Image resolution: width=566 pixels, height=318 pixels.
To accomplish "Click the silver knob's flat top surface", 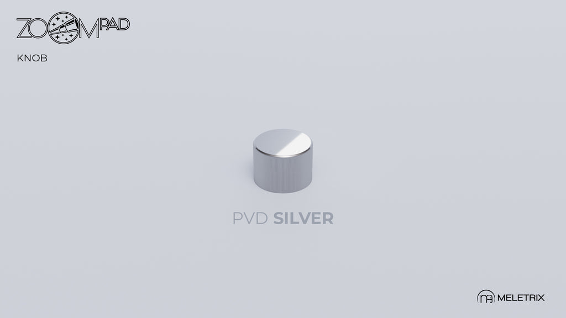I will (x=282, y=142).
